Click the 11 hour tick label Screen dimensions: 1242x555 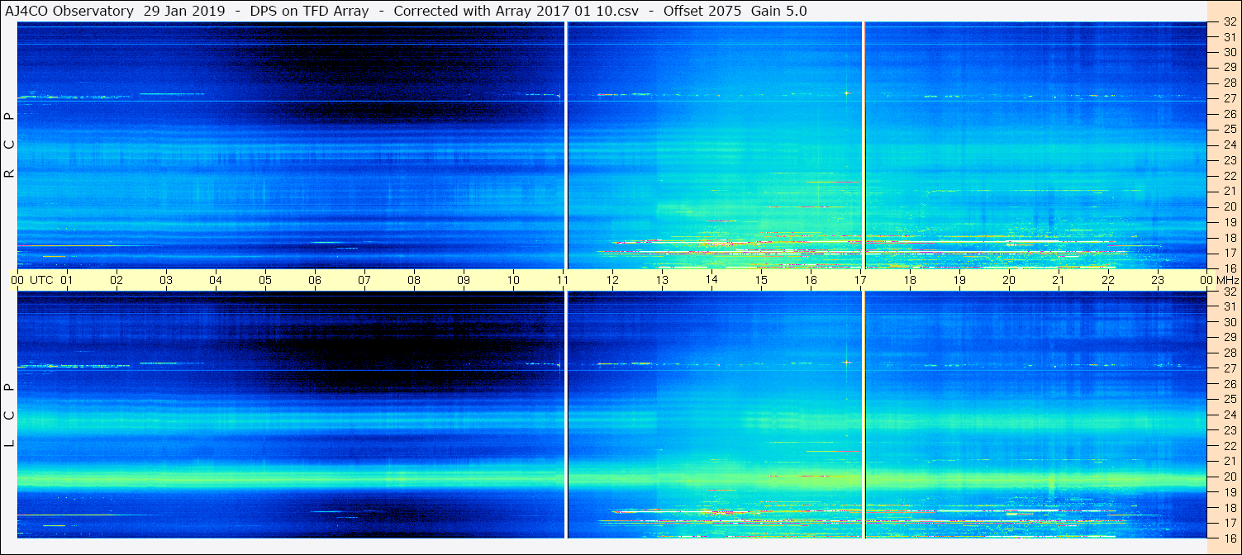point(563,280)
